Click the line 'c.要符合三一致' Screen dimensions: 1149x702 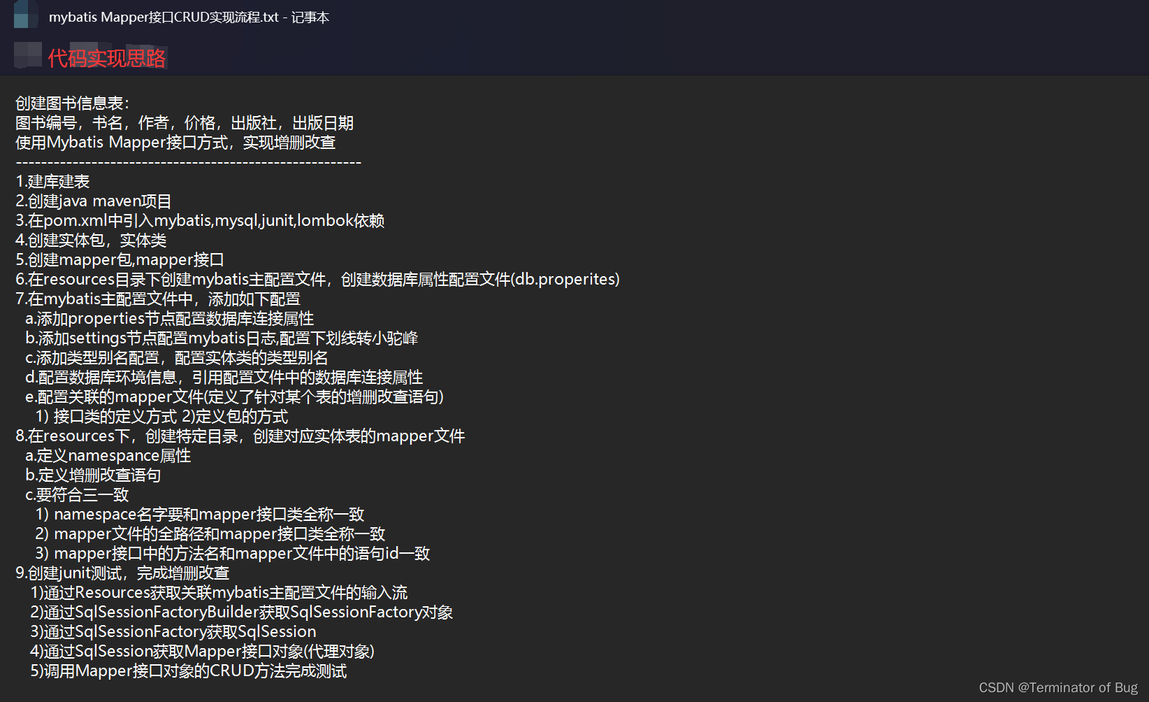77,495
